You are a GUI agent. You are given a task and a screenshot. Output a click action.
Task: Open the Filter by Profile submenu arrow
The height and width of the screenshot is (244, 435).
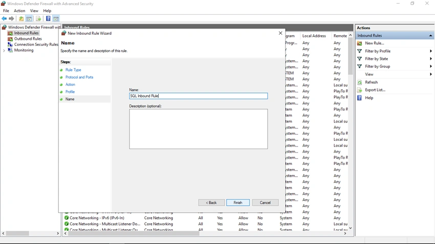pyautogui.click(x=430, y=51)
